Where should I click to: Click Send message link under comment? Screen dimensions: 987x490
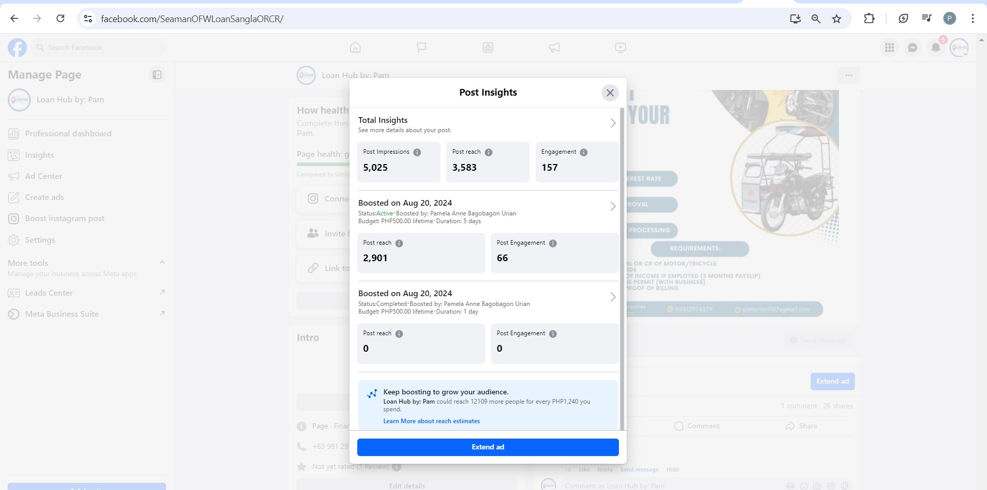639,469
